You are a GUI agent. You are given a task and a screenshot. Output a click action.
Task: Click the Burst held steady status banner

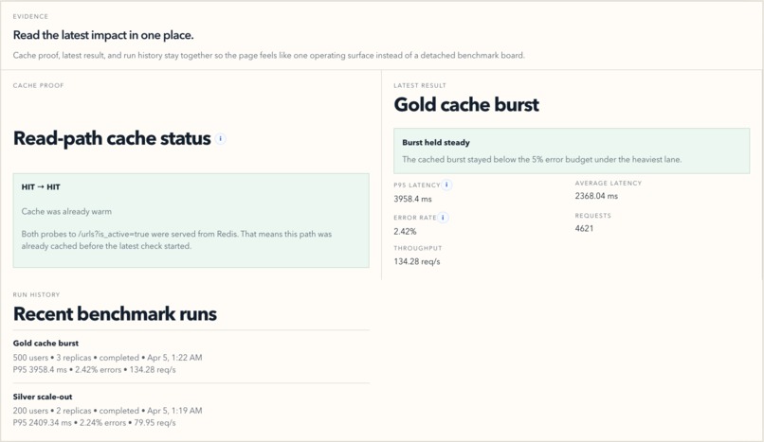[572, 150]
